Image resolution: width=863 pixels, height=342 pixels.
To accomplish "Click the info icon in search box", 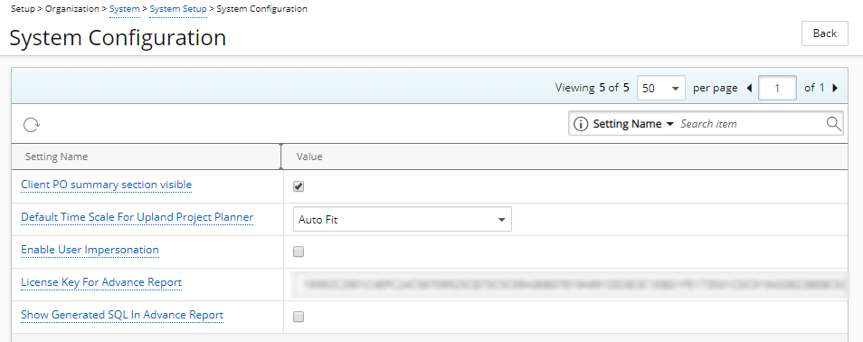I will (x=581, y=125).
